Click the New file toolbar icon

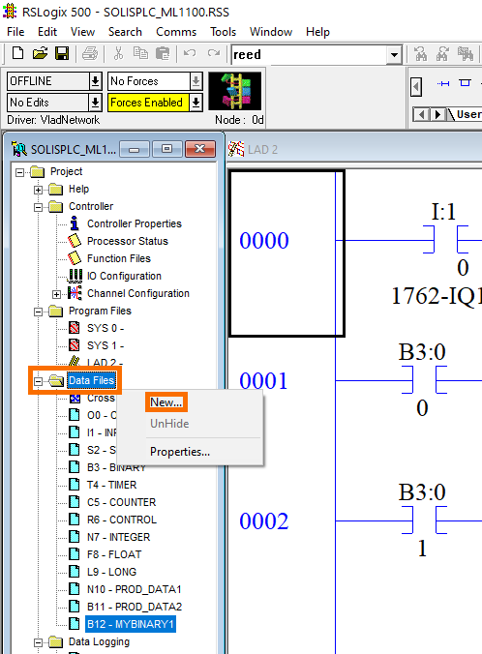pos(17,54)
